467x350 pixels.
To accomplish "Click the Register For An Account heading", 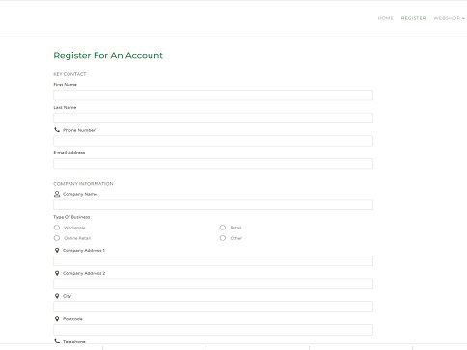I will 108,55.
